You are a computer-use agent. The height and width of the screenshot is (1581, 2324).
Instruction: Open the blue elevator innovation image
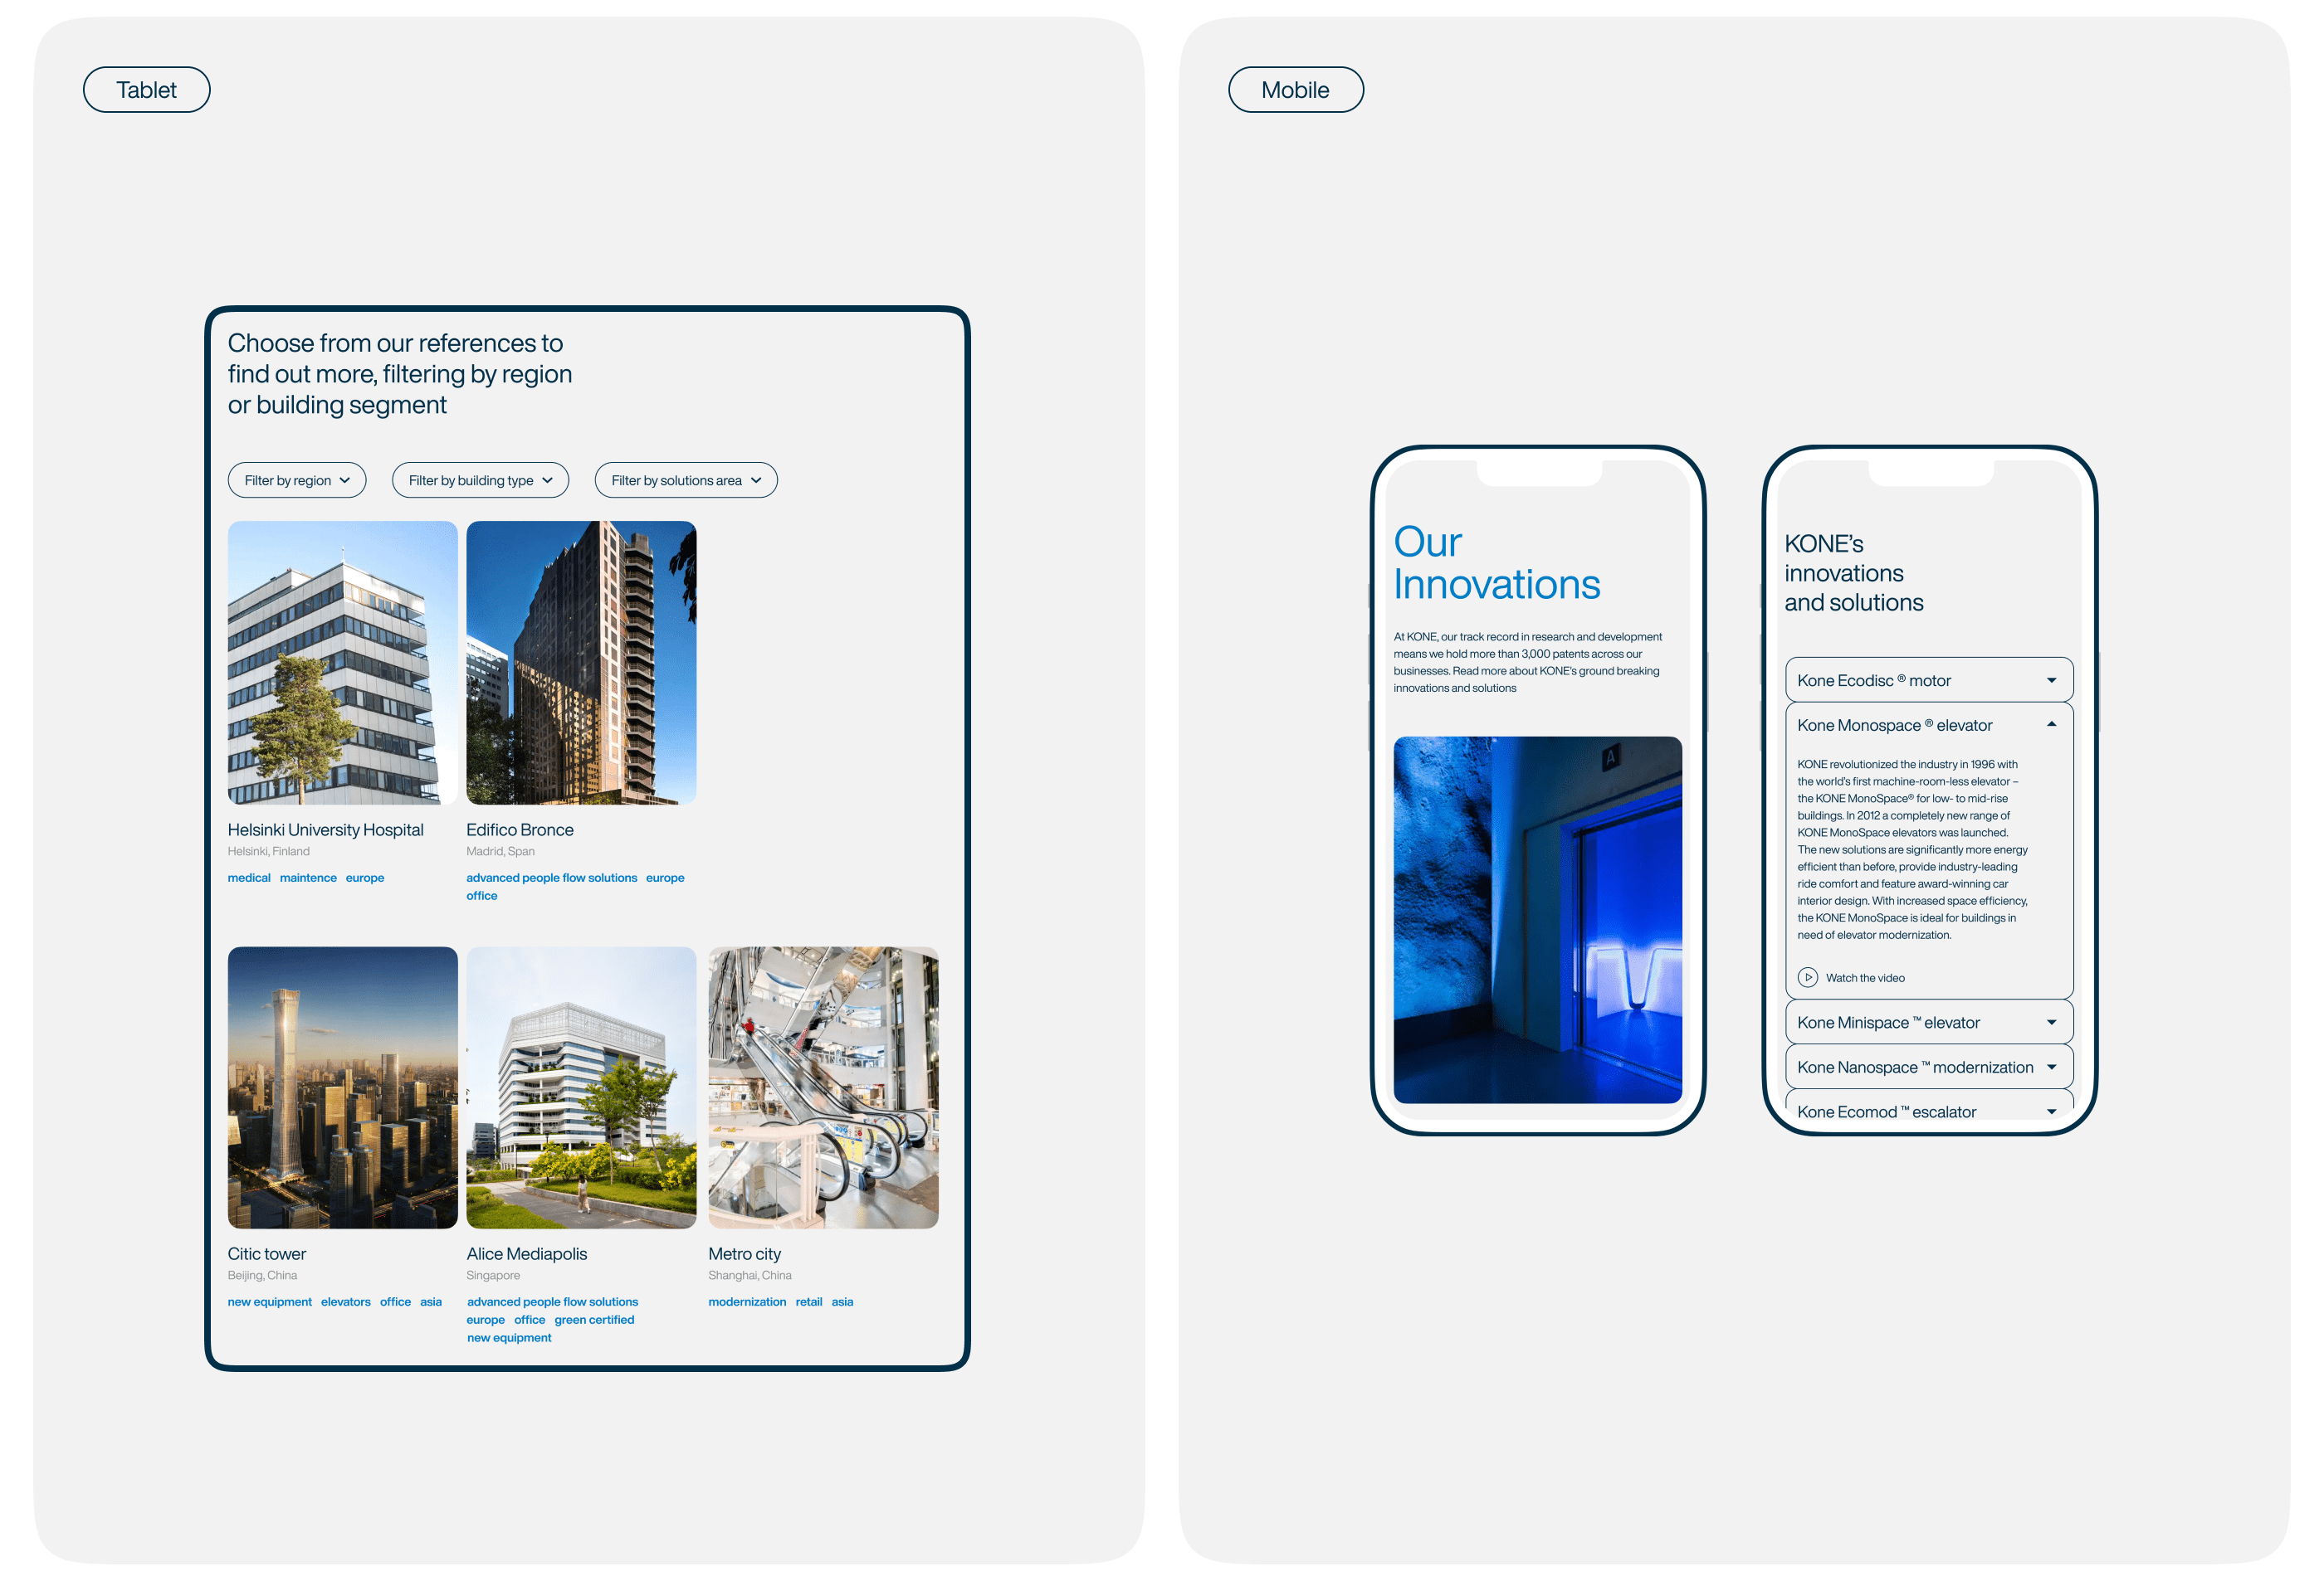pyautogui.click(x=1537, y=919)
